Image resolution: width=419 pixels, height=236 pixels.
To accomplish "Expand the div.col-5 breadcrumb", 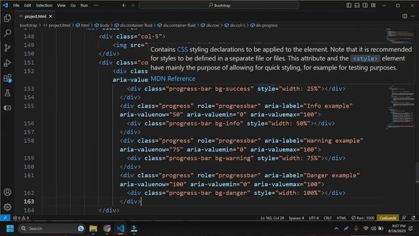I will tap(237, 26).
